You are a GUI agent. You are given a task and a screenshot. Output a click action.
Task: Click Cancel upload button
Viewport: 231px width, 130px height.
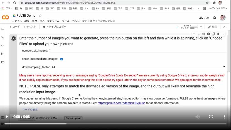(x=73, y=118)
